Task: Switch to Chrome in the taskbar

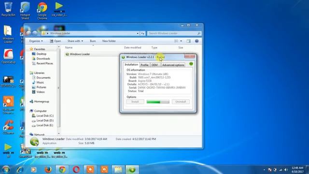Action: (x=62, y=170)
